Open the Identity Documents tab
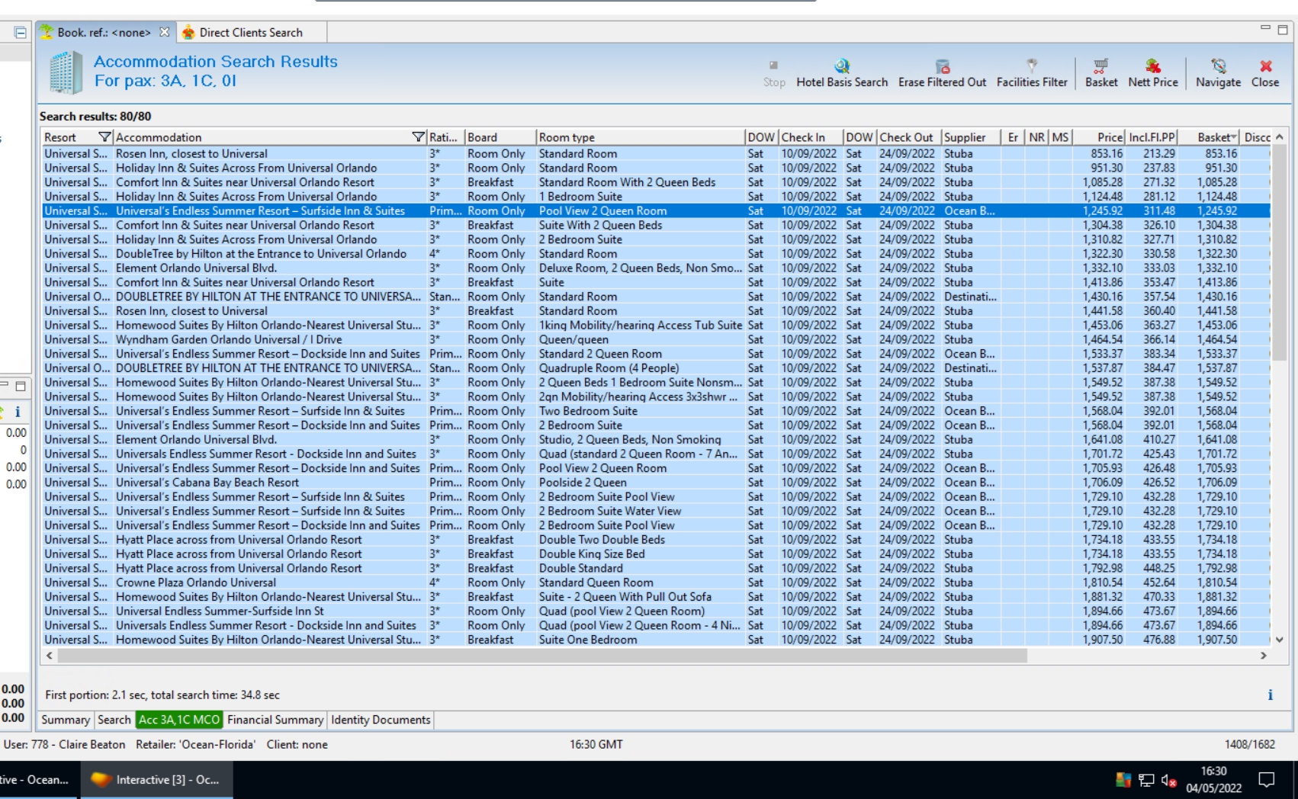Image resolution: width=1298 pixels, height=799 pixels. point(381,720)
